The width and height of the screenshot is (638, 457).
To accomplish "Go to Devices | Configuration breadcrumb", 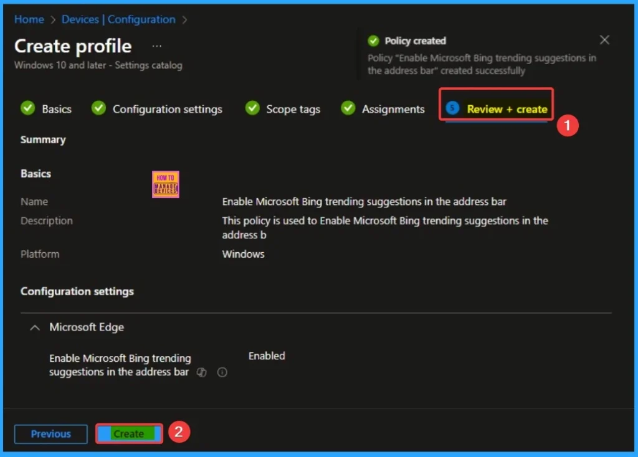I will pos(118,19).
